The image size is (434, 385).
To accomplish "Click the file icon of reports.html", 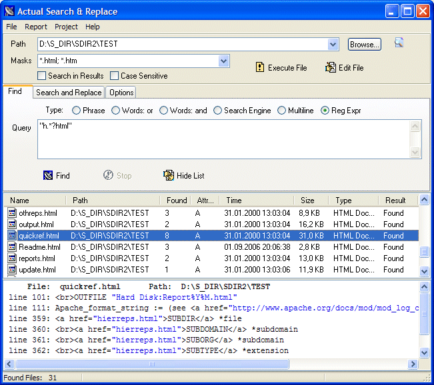I will pos(12,258).
